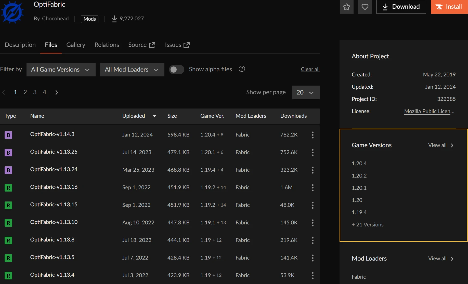Click the heart icon to like OptiFabric
Image resolution: width=468 pixels, height=284 pixels.
coord(365,7)
